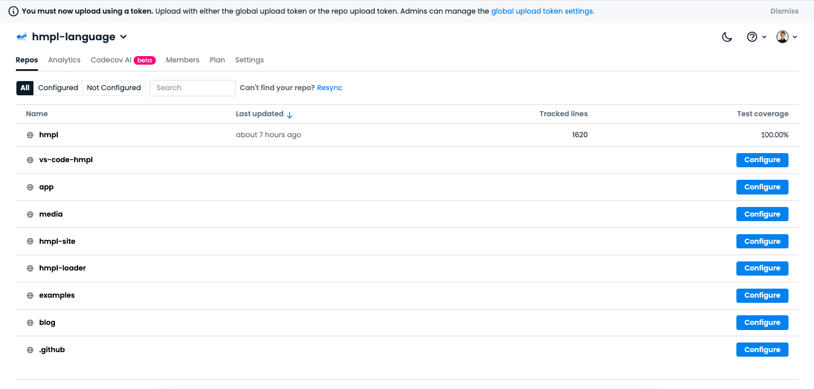Configure the app repo
Image resolution: width=814 pixels, height=389 pixels.
762,187
